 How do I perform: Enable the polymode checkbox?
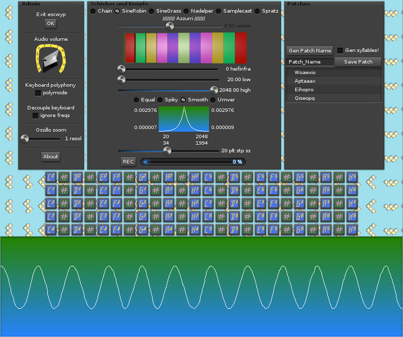pyautogui.click(x=38, y=93)
